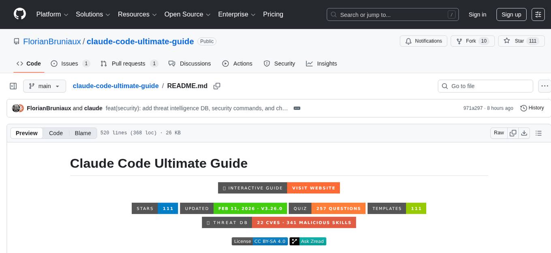This screenshot has width=551, height=253.
Task: Open the appearance settings icon in header
Action: click(538, 15)
